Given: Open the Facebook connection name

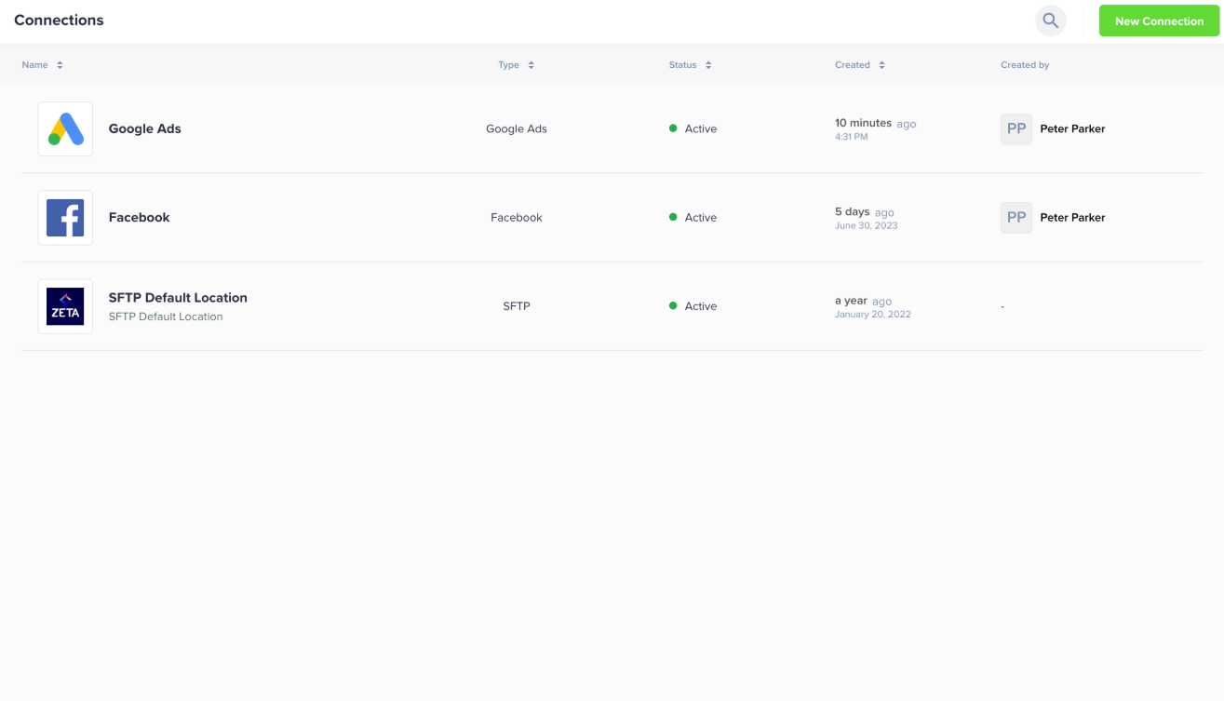Looking at the screenshot, I should (x=139, y=218).
